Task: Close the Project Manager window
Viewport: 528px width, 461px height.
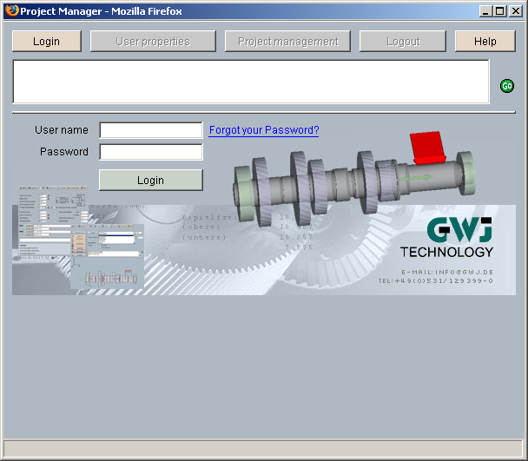Action: click(x=515, y=11)
